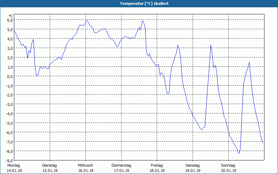278x174 pixels.
Task: Click the 1,0 y-axis label
Action: tap(10, 67)
